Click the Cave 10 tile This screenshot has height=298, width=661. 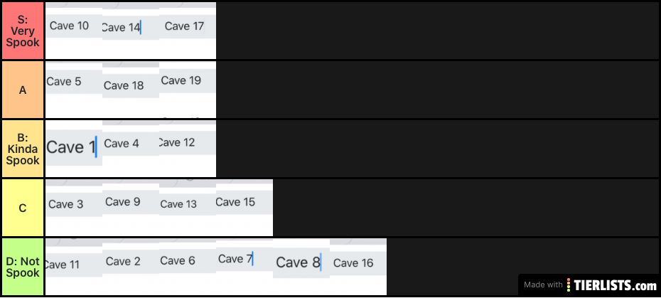click(74, 31)
